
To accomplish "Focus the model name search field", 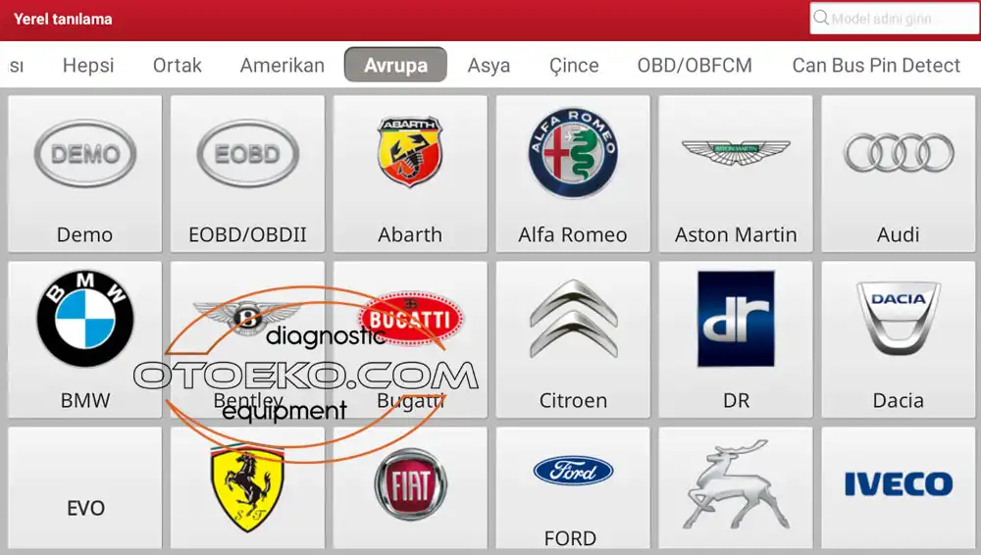I will (894, 19).
